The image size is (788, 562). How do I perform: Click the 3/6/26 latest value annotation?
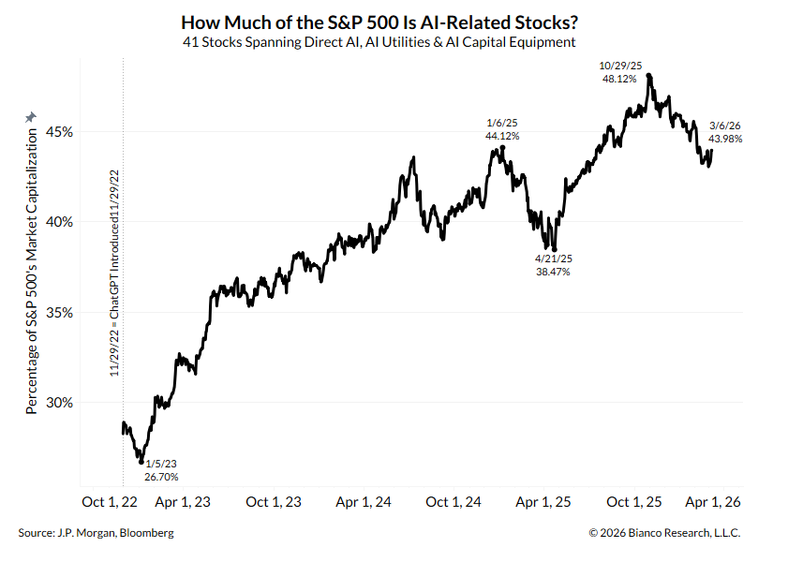coord(725,132)
